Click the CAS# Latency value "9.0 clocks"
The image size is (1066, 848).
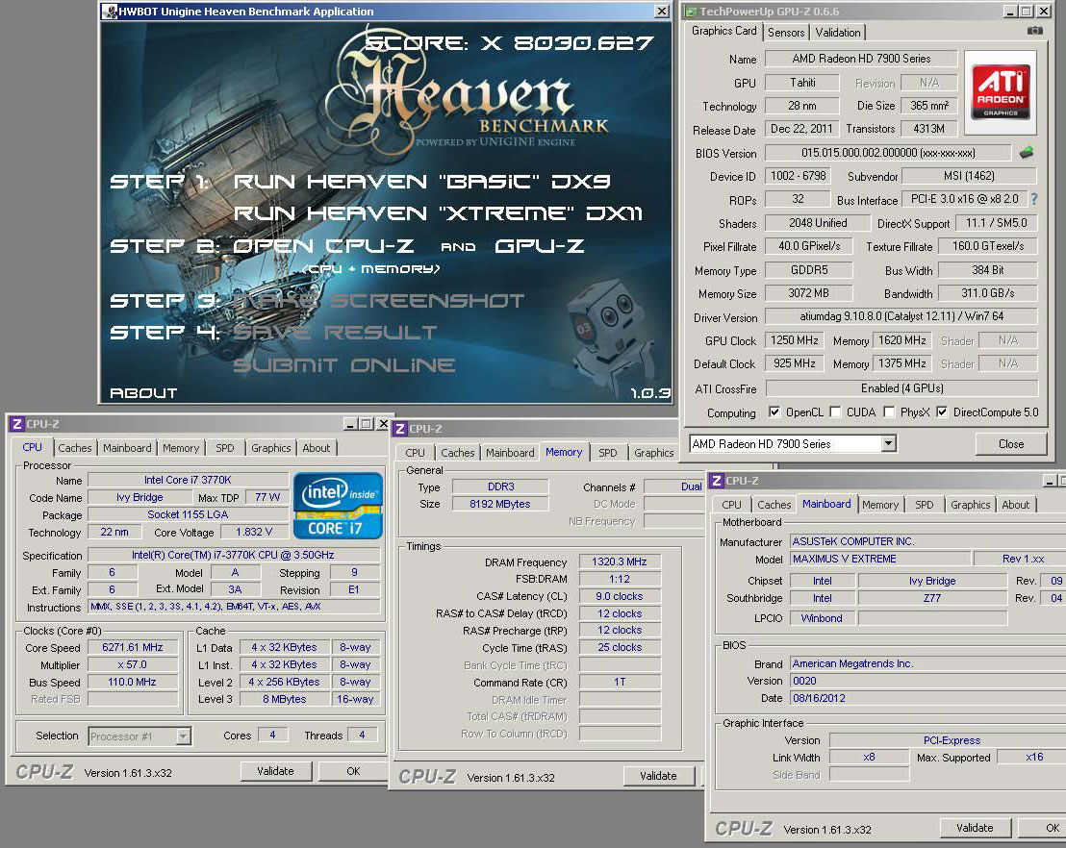[x=620, y=596]
